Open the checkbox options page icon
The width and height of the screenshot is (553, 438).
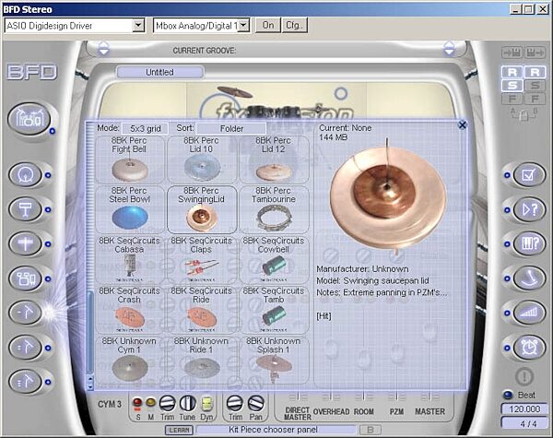[x=529, y=174]
